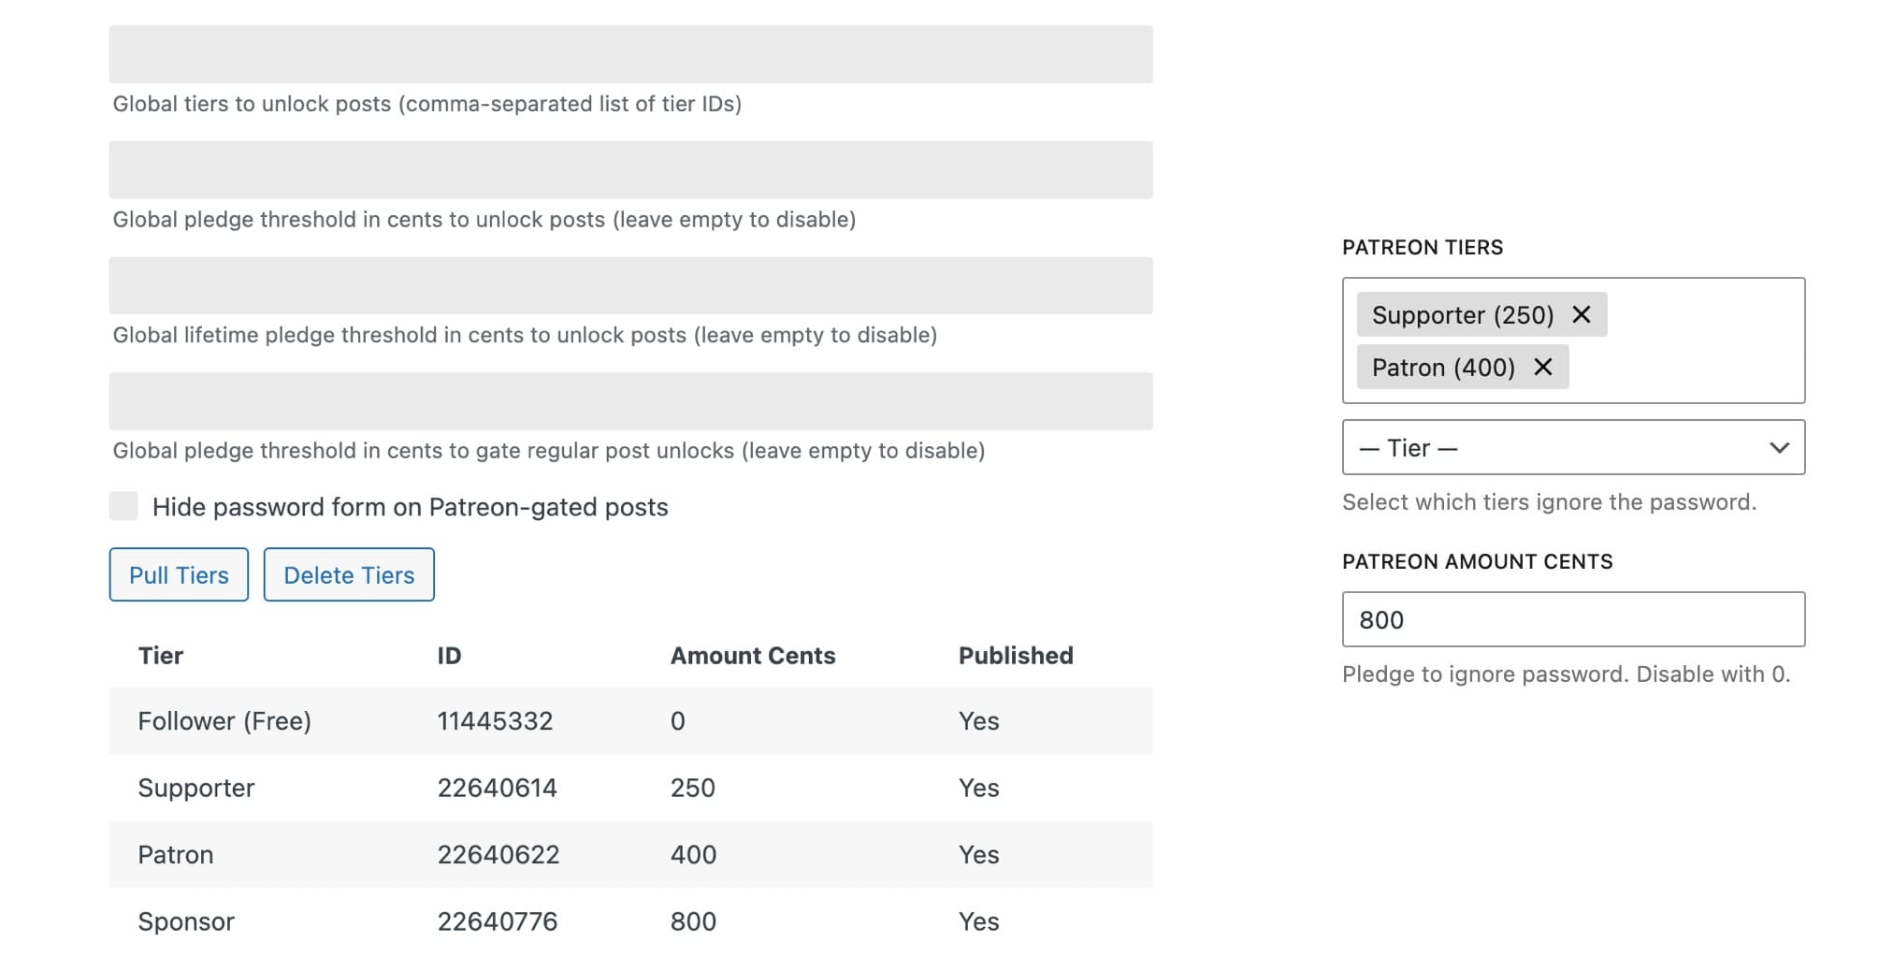The image size is (1893, 956).
Task: Select the Patron (400) tag text
Action: [1443, 368]
